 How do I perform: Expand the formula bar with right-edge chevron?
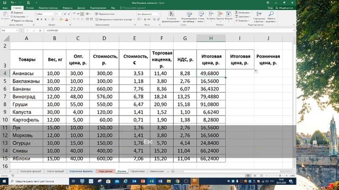[x=294, y=31]
